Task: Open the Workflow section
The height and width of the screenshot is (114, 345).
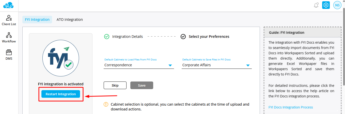Action: tap(9, 38)
